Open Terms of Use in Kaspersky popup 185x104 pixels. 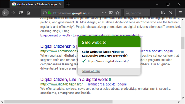(x=91, y=71)
